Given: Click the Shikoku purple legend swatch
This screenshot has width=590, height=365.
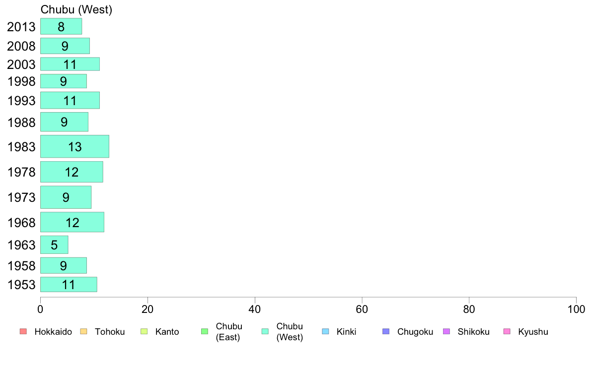Looking at the screenshot, I should pos(446,332).
